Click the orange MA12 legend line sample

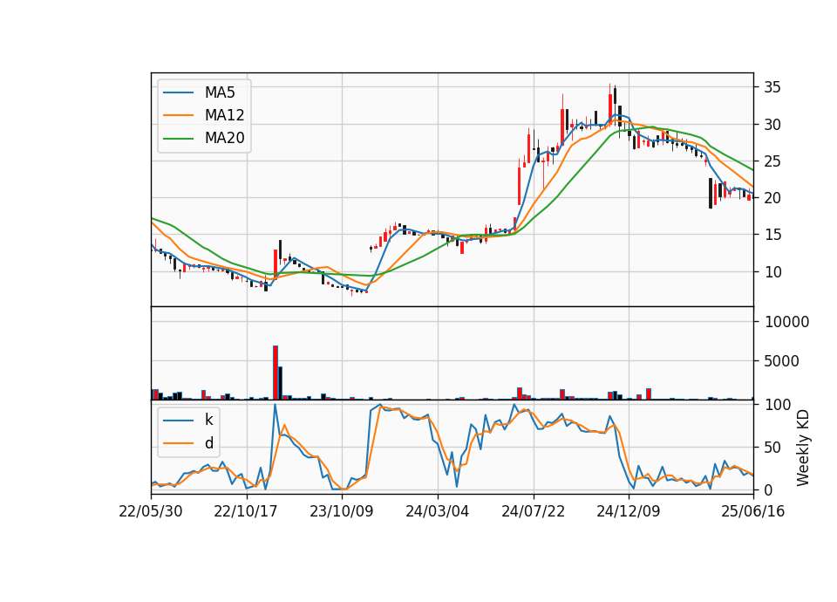coord(178,115)
